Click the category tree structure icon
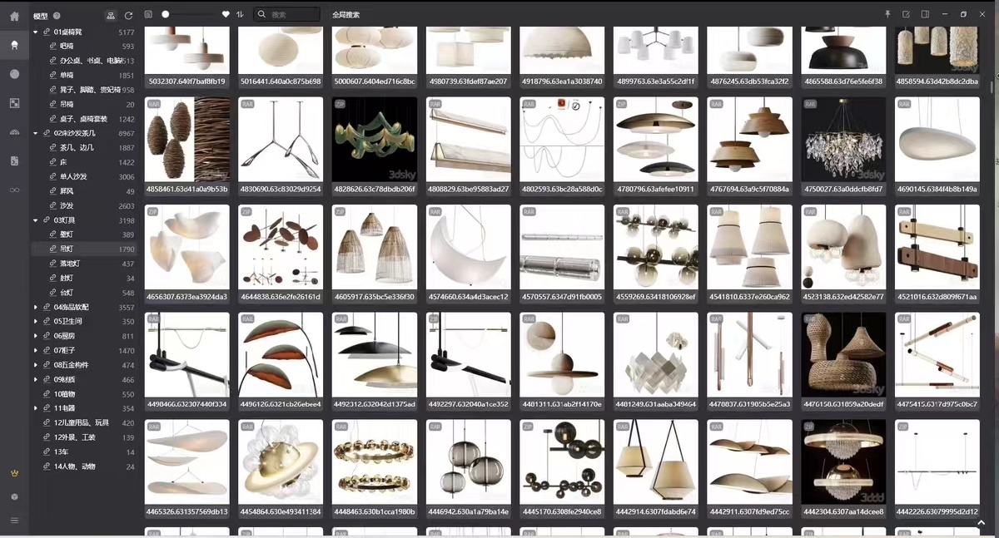 [112, 15]
